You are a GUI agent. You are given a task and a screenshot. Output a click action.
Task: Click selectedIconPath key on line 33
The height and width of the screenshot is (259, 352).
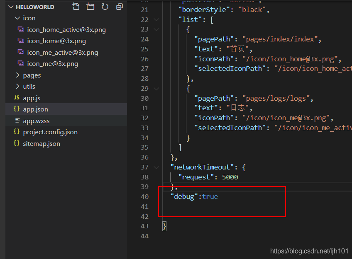[x=230, y=128]
